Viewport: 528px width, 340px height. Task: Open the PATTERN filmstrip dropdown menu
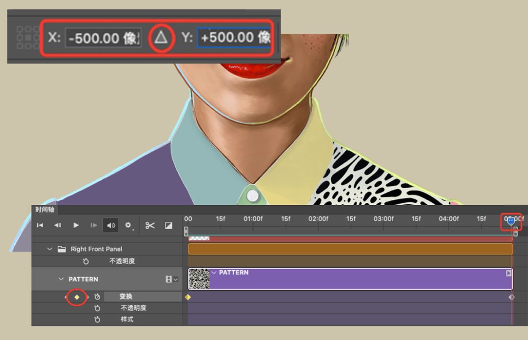(172, 279)
